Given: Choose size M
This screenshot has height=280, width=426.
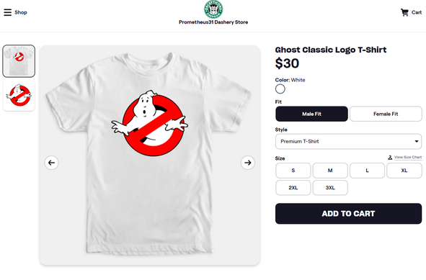Looking at the screenshot, I should point(330,171).
